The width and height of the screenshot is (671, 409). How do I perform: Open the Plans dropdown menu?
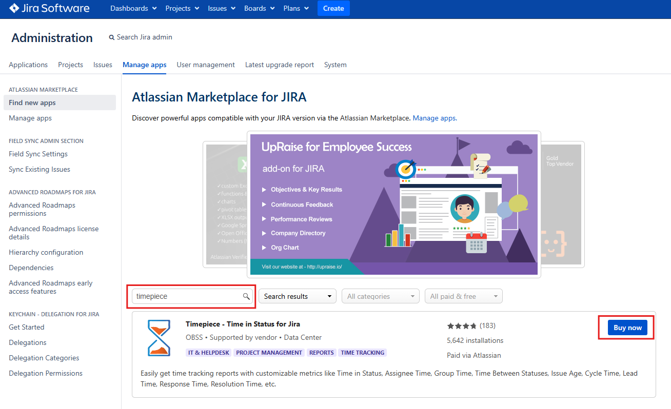(296, 8)
